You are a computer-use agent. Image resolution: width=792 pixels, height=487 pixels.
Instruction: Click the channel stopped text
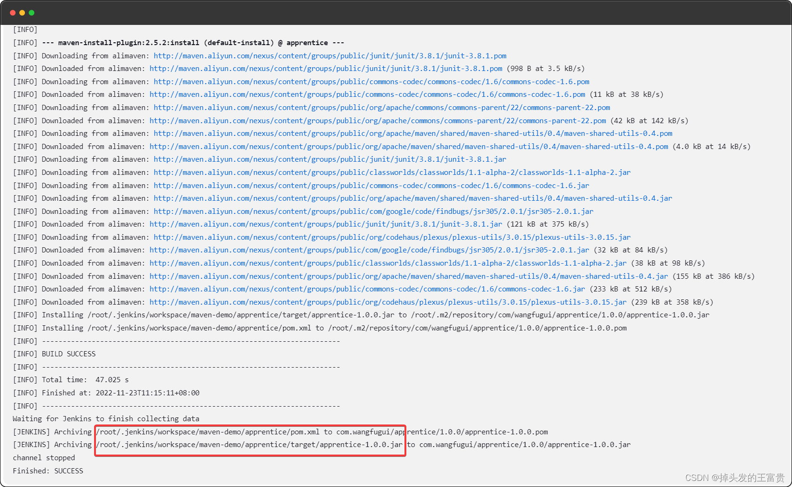coord(44,458)
